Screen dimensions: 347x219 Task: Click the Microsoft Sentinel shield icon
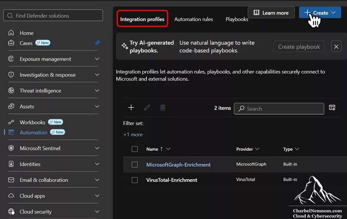[11, 148]
